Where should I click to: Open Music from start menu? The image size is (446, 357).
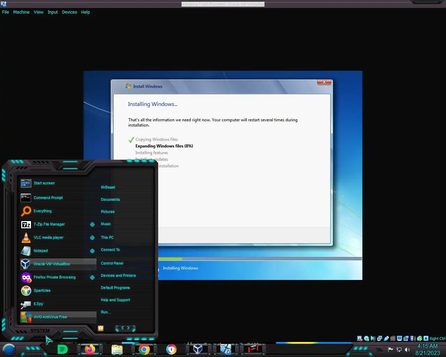pyautogui.click(x=106, y=224)
